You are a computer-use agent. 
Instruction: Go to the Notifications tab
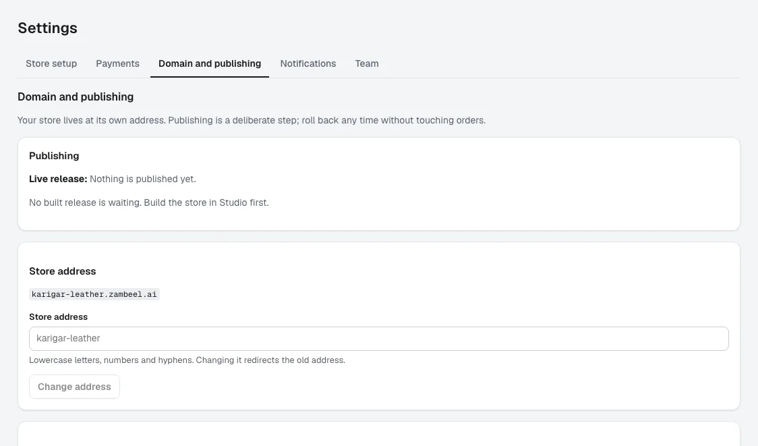[x=308, y=63]
